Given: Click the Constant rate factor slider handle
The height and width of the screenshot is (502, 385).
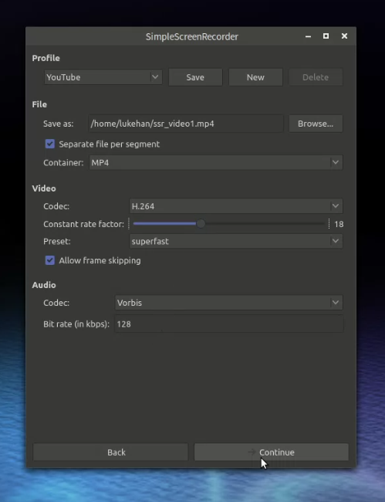Looking at the screenshot, I should click(x=201, y=224).
